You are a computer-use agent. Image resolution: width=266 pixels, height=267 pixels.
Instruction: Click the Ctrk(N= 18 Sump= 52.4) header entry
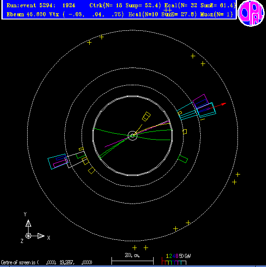click(x=125, y=5)
